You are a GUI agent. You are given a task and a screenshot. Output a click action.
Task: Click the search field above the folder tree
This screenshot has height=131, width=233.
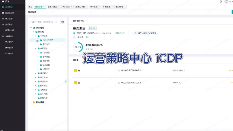[44, 22]
